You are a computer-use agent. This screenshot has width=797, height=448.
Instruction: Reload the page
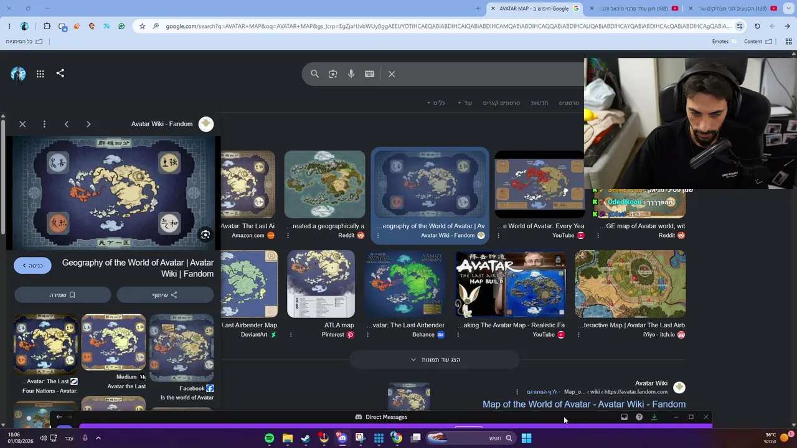pyautogui.click(x=757, y=26)
